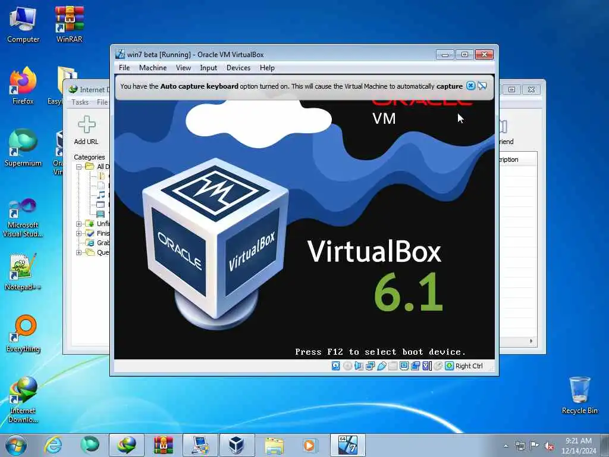Viewport: 609px width, 457px height.
Task: Click the Categories header in IDM
Action: point(89,157)
